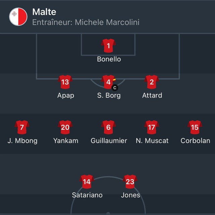This screenshot has height=215, width=215.
Task: Open Corbolan's number 15 jersey
Action: (x=195, y=127)
